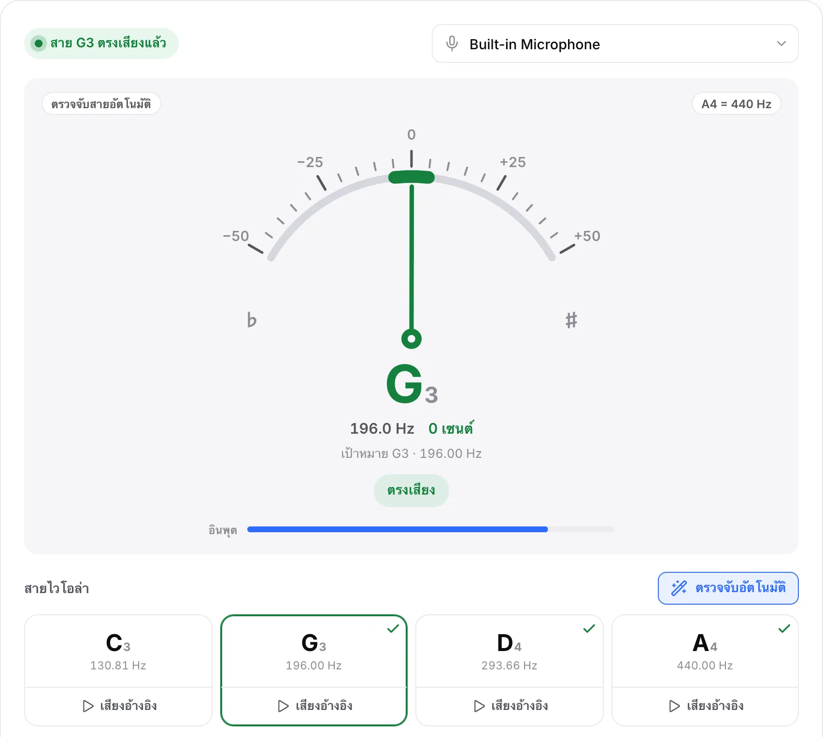This screenshot has height=737, width=823.
Task: Select the A4 440.00 Hz string card
Action: point(705,651)
